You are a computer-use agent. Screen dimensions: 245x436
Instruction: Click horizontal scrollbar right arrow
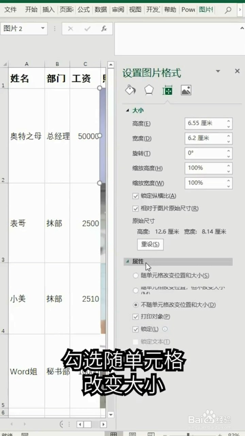coord(103,424)
